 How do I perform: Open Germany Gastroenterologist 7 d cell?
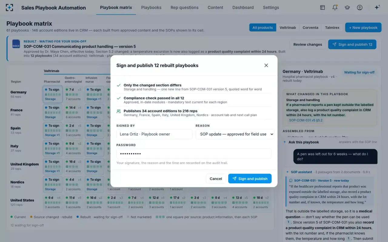click(73, 94)
